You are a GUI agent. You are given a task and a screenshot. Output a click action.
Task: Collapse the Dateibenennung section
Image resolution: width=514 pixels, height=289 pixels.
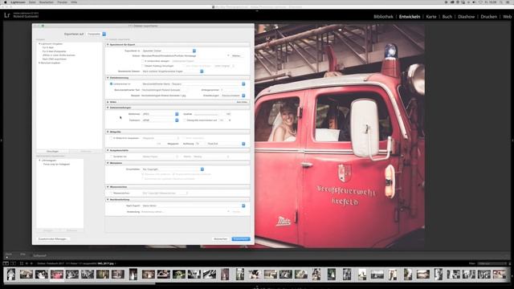(x=108, y=78)
